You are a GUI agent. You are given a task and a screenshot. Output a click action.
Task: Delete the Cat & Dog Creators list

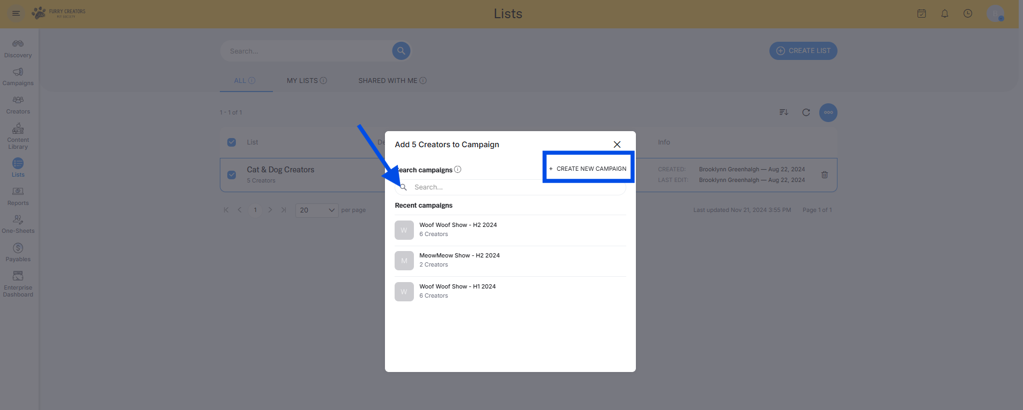824,174
